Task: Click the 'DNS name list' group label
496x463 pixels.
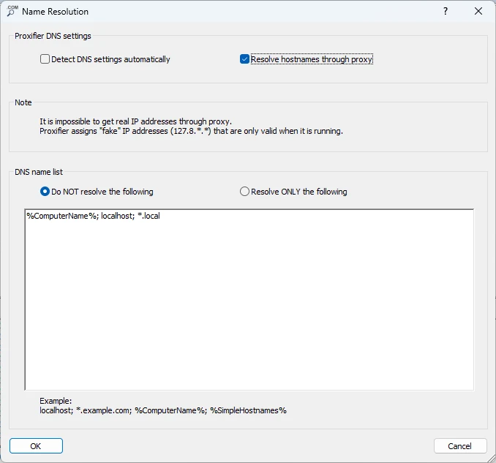Action: pos(39,172)
